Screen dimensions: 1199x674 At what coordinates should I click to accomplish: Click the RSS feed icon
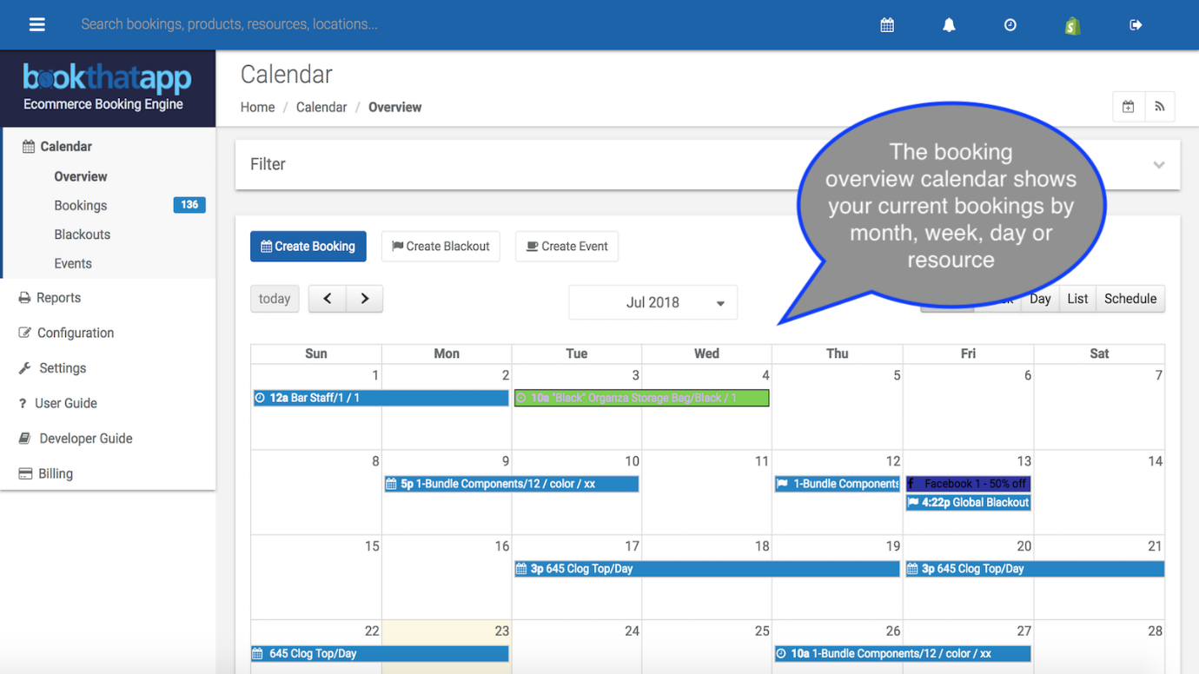(1159, 107)
